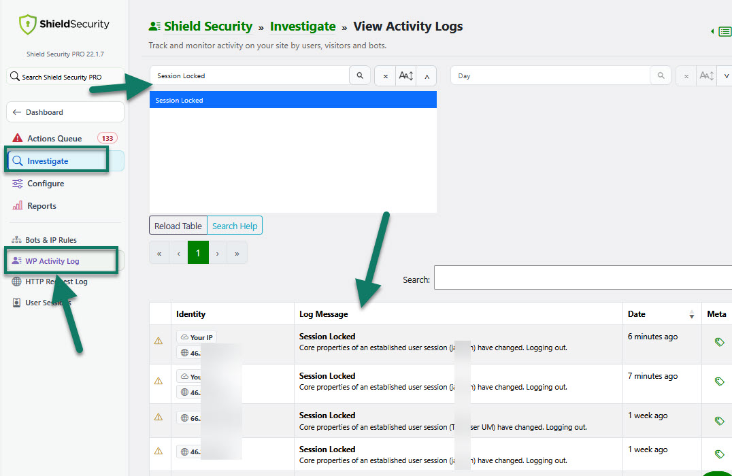This screenshot has height=476, width=732.
Task: Clear the Day filter with X
Action: (686, 76)
